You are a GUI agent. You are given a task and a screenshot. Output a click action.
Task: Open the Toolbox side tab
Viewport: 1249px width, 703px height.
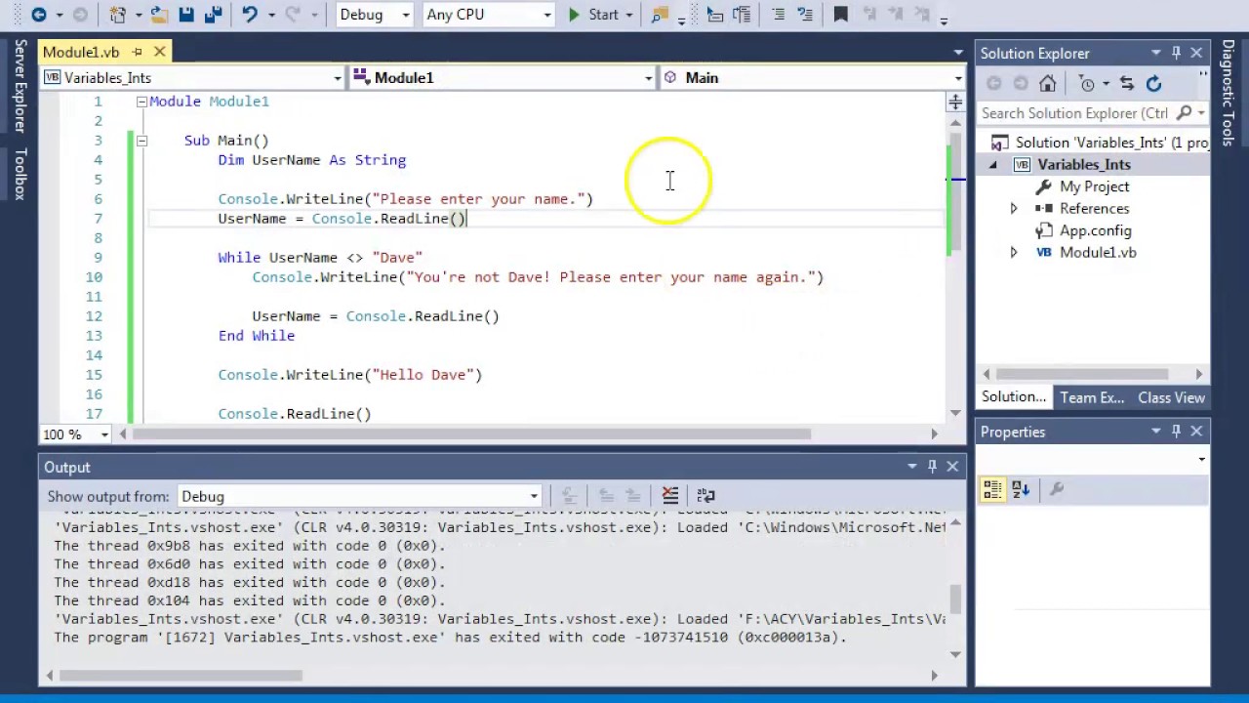pos(19,174)
